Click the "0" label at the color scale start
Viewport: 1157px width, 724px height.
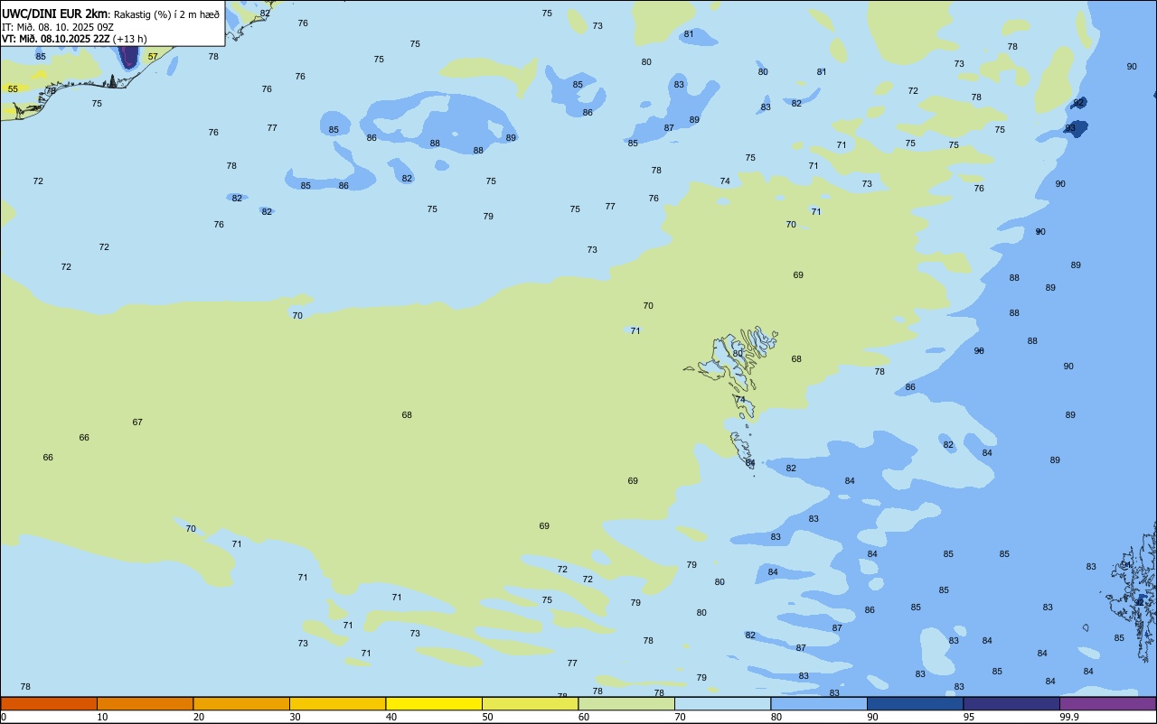[4, 717]
